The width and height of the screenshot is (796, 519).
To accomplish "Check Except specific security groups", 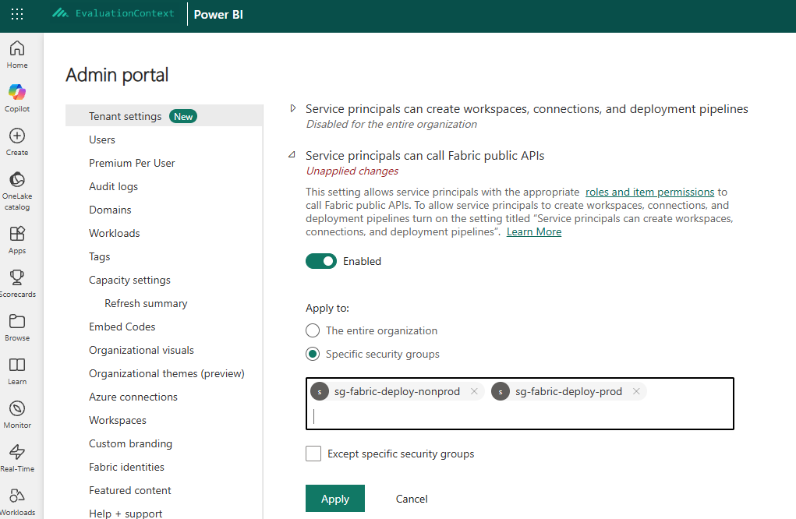I will pyautogui.click(x=313, y=454).
